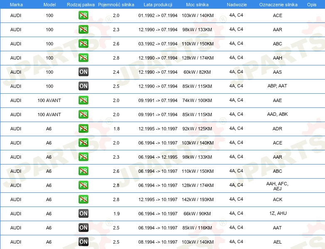Click diesel ON icon in 1Z, AHU row

pyautogui.click(x=84, y=213)
